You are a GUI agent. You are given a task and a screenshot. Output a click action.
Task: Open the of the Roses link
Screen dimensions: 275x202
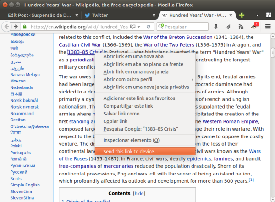[73, 158]
